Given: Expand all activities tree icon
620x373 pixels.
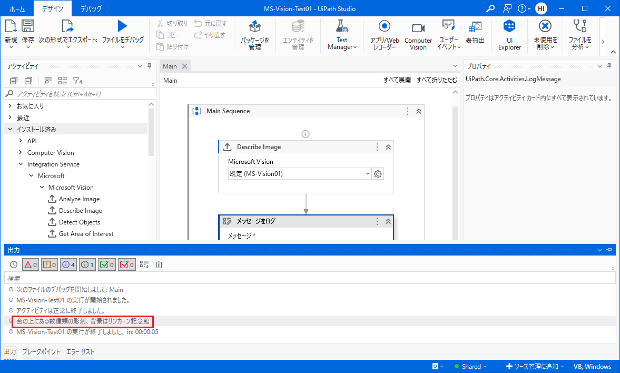Looking at the screenshot, I should click(14, 81).
